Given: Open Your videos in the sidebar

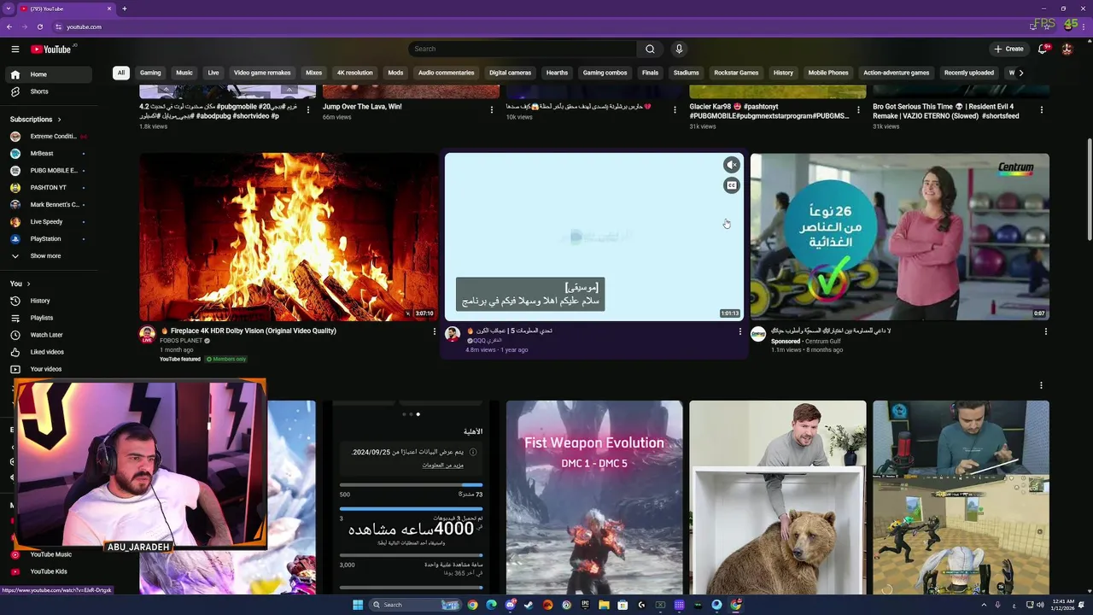Looking at the screenshot, I should [48, 369].
